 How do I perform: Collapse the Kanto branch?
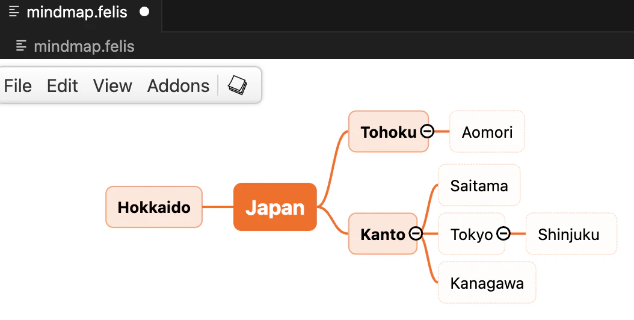(x=416, y=233)
